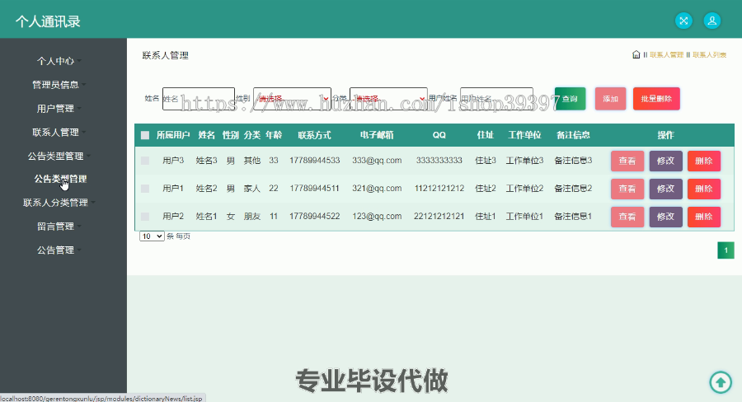Screen dimensions: 742x402
Task: Click email cell 123@qq.com
Action: pyautogui.click(x=377, y=216)
